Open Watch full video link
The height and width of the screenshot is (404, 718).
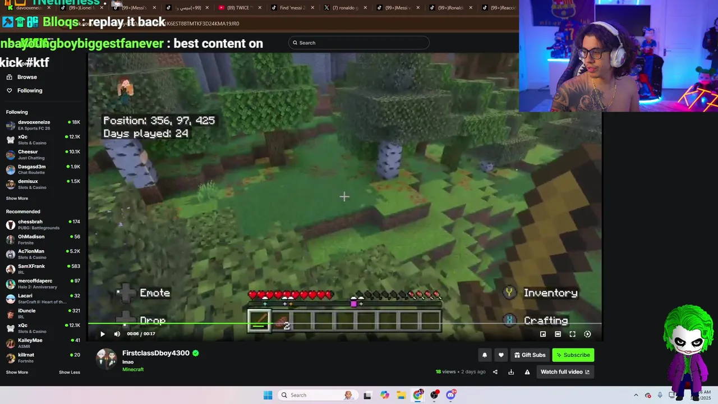[565, 372]
